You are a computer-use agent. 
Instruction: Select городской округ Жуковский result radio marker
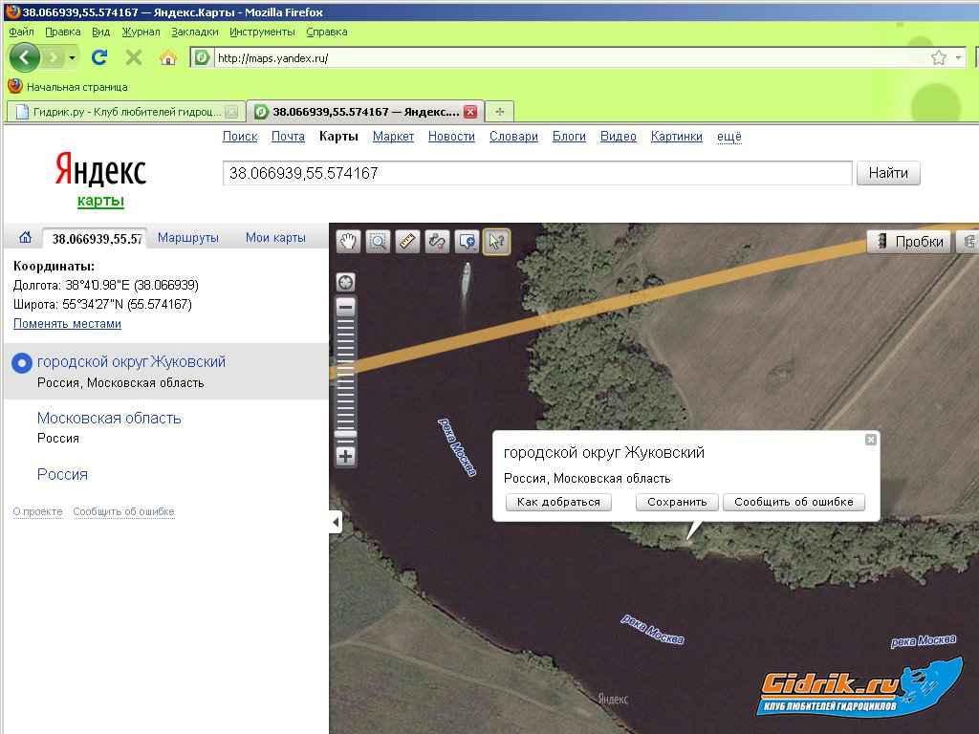[x=21, y=363]
